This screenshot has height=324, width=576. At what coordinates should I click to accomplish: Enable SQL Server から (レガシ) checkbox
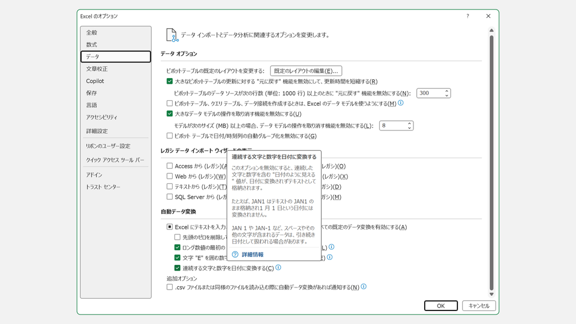point(169,196)
